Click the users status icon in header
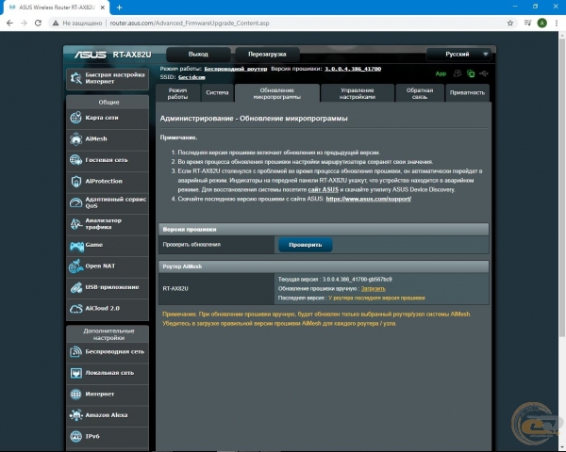566x452 pixels. coord(458,73)
